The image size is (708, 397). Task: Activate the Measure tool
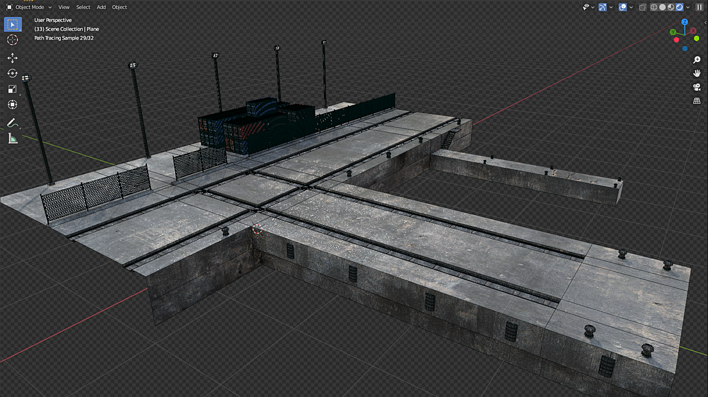12,139
